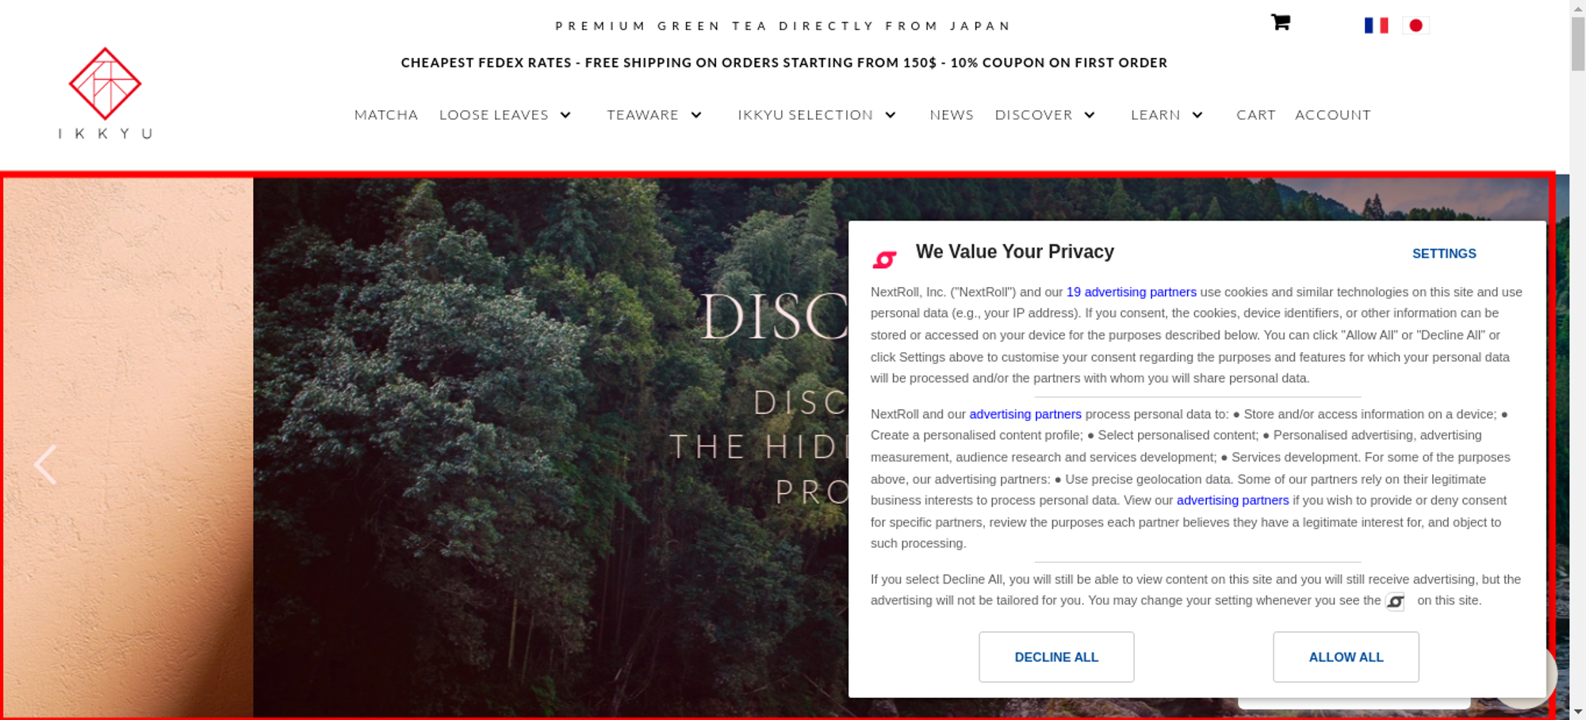The image size is (1586, 720).
Task: Open the shopping cart icon
Action: click(1281, 22)
